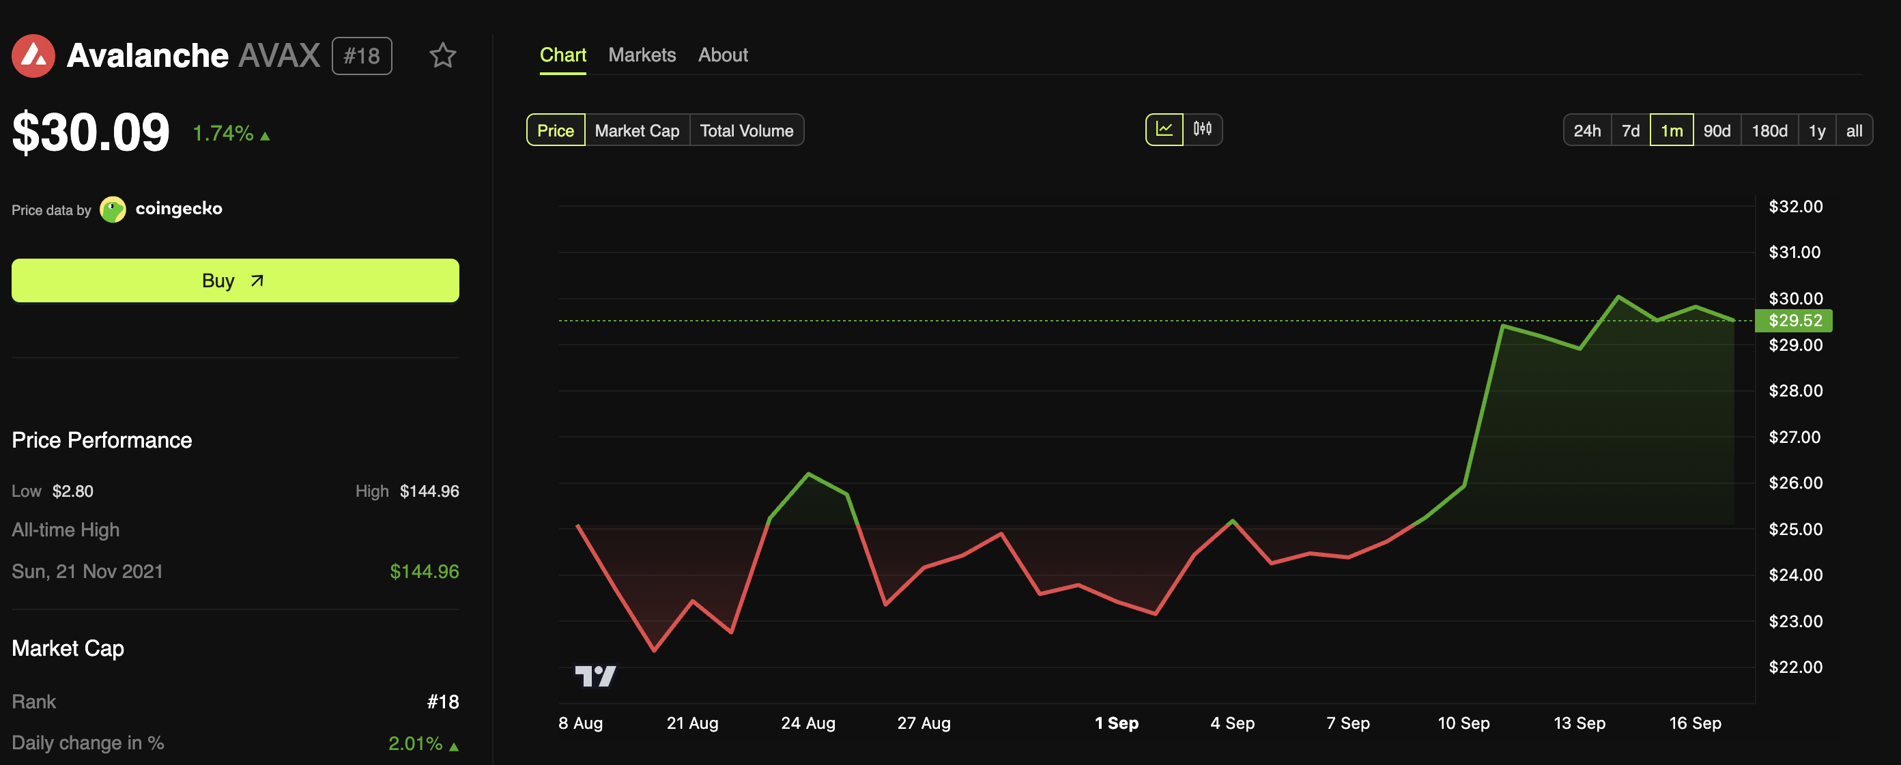Select the Price data toggle

(555, 130)
